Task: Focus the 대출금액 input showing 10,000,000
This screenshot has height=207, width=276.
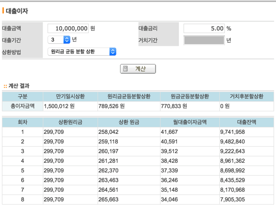Action: (x=68, y=29)
